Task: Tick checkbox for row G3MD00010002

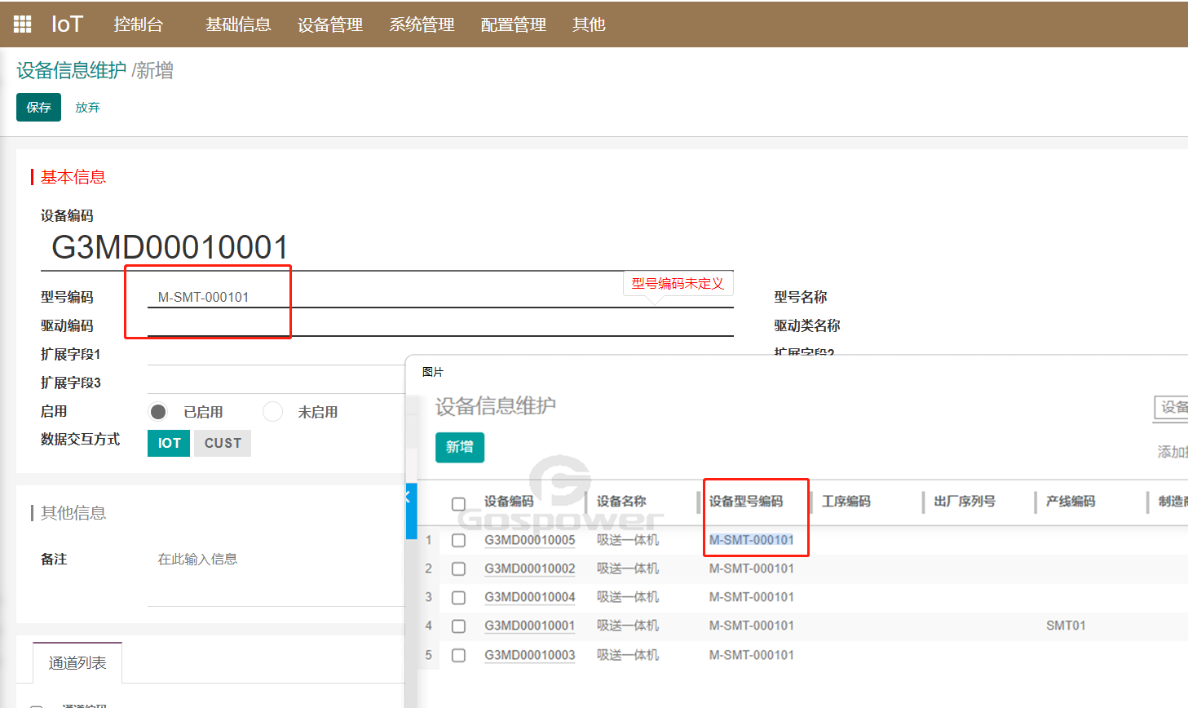Action: coord(458,569)
